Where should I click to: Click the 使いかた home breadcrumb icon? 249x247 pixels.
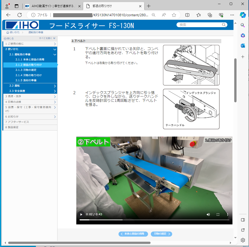8,32
